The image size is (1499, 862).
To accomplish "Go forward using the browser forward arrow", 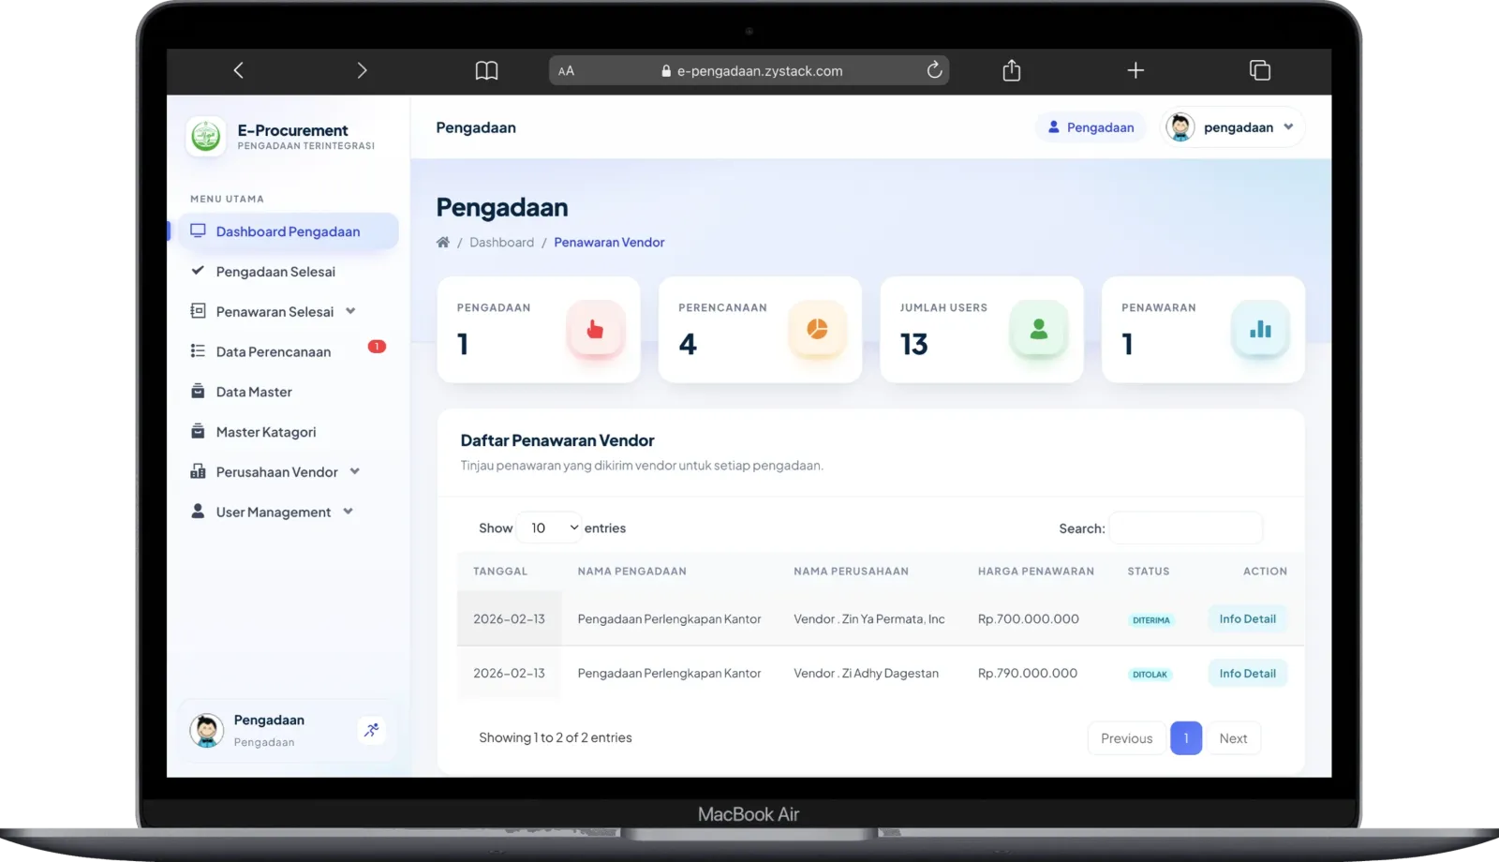I will point(362,70).
